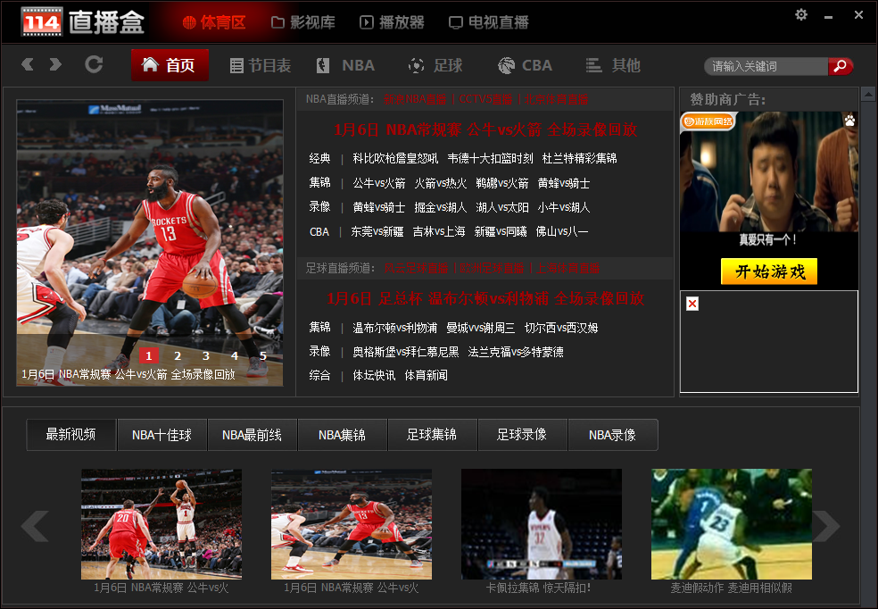
Task: Select slide 3 in the banner carousel
Action: click(206, 355)
